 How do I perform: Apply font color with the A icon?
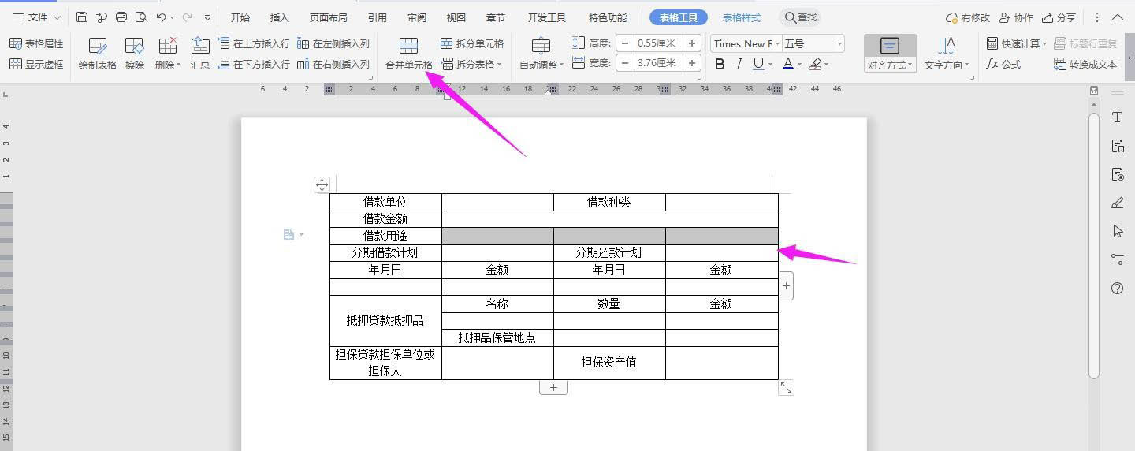[788, 65]
